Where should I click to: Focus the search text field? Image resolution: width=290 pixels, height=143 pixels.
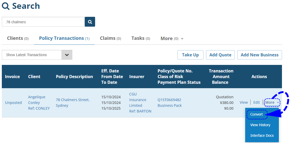[43, 22]
